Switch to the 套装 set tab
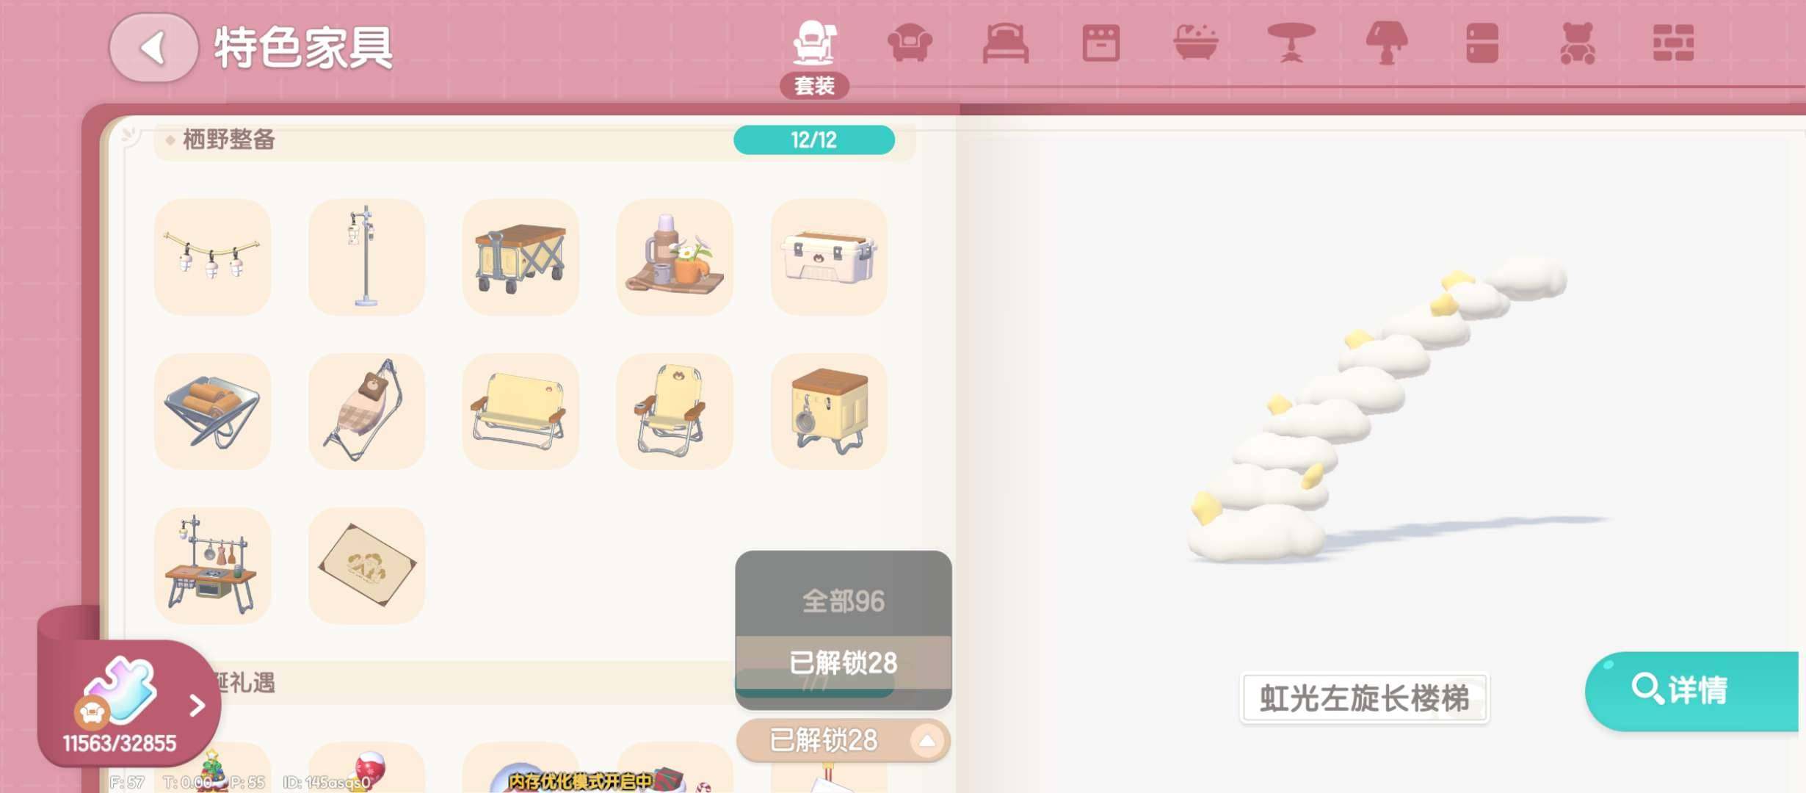Screen dimensions: 1806x793 click(x=814, y=59)
